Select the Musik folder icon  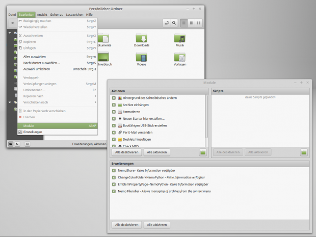[x=179, y=38]
